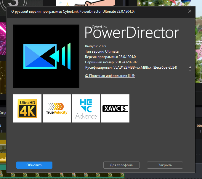Click the PowerDirector application logo image
202x179 pixels.
pos(46,56)
